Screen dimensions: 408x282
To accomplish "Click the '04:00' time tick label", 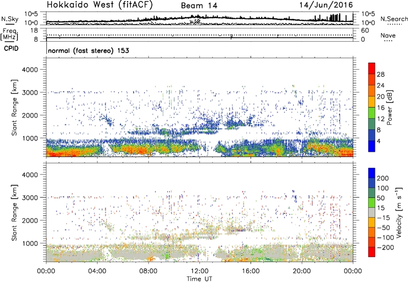I will 97,271.
